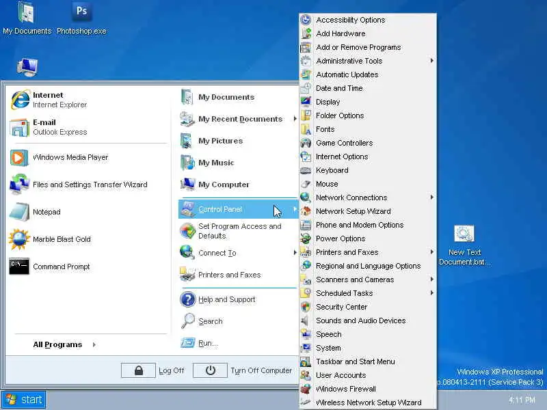The width and height of the screenshot is (547, 410).
Task: Launch Marble Blast Gold icon
Action: pyautogui.click(x=19, y=239)
